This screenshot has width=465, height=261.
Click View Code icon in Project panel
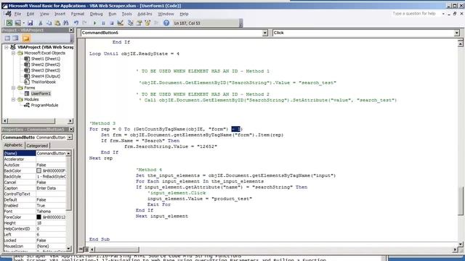7,38
